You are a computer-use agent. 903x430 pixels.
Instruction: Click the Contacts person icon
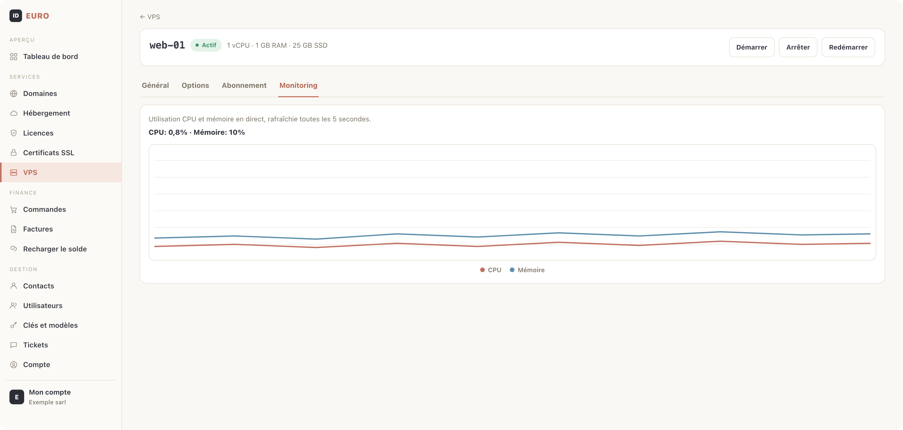(x=14, y=286)
